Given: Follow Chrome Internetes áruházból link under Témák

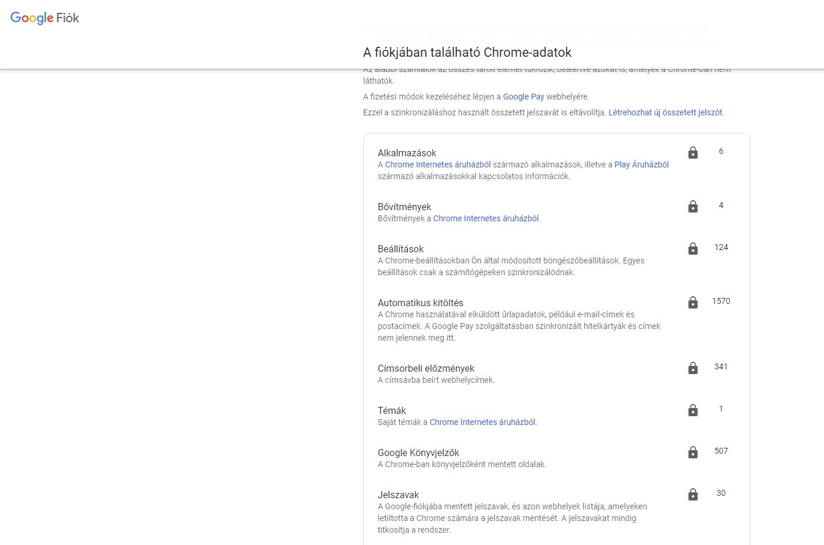Looking at the screenshot, I should [x=482, y=422].
